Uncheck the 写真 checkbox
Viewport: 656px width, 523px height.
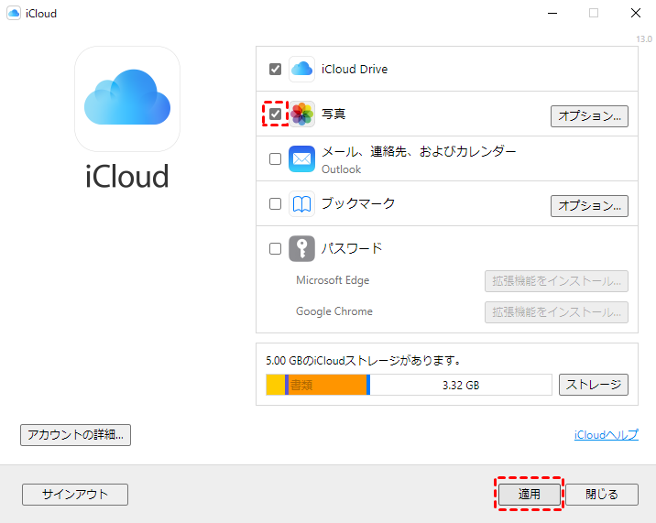(275, 114)
